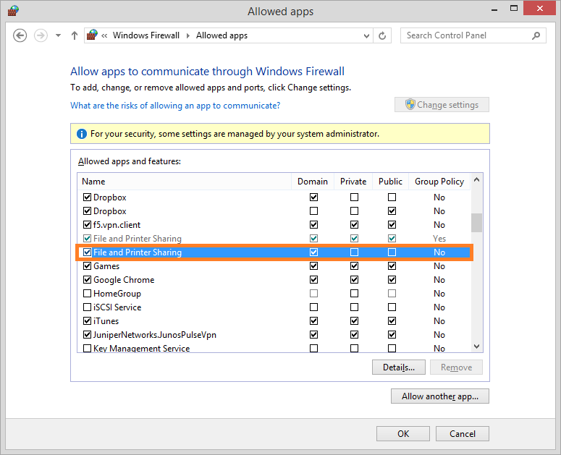Uncheck the Google Chrome app checkbox
The width and height of the screenshot is (561, 455).
pos(87,280)
